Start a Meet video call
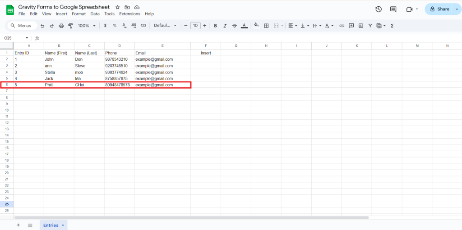 pyautogui.click(x=409, y=9)
